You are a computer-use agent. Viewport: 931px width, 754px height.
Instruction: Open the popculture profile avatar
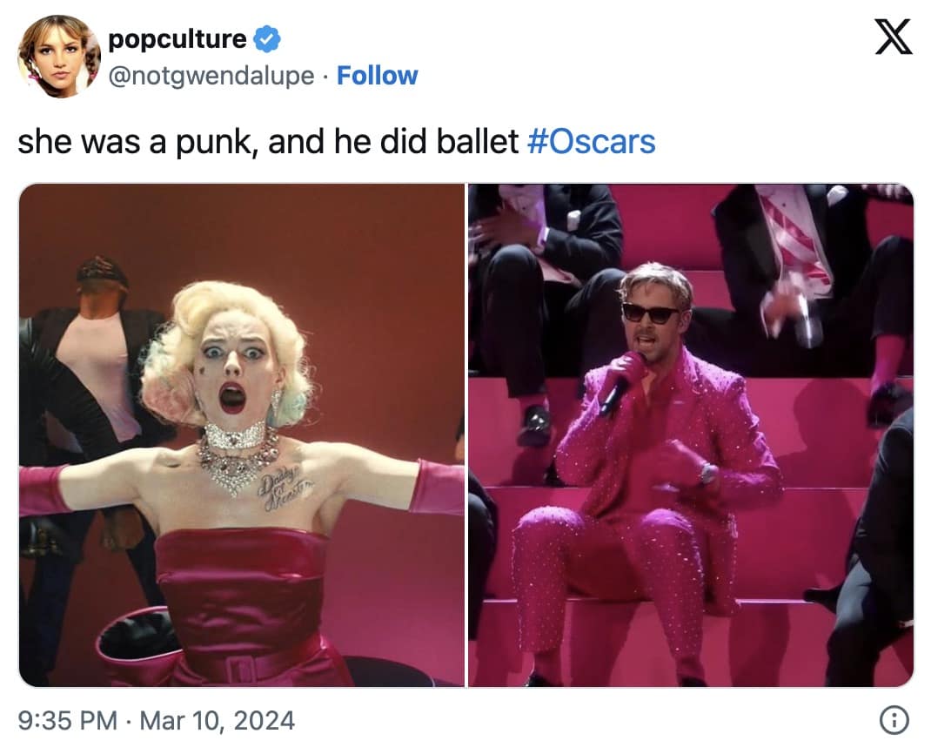tap(59, 56)
